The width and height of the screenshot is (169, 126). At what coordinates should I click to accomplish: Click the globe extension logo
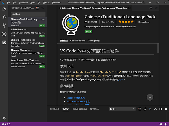[71, 25]
